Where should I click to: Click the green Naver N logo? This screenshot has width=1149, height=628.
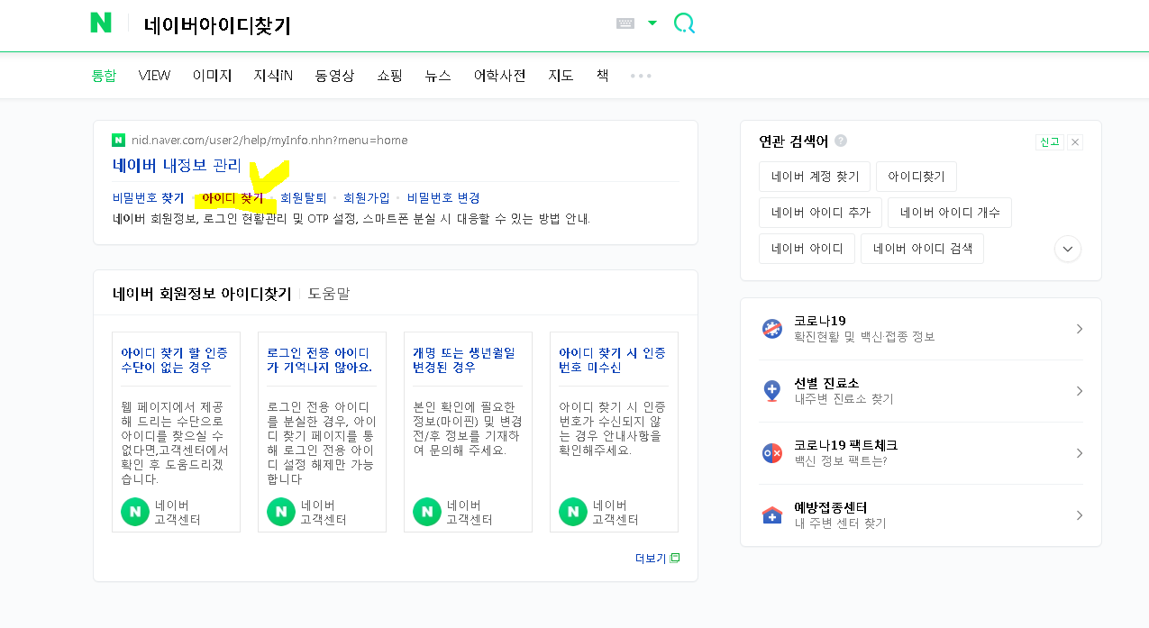coord(101,23)
